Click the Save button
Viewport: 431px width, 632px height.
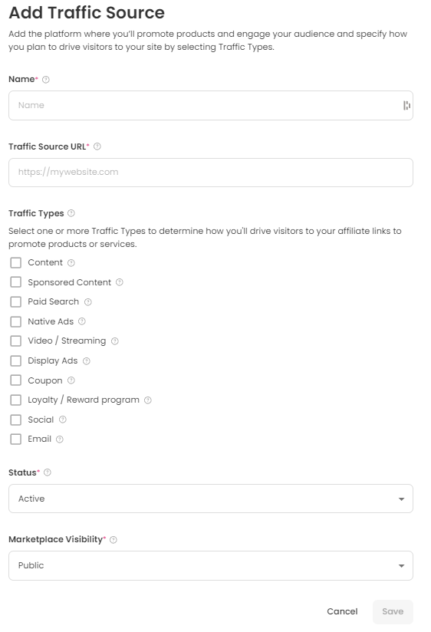tap(393, 611)
